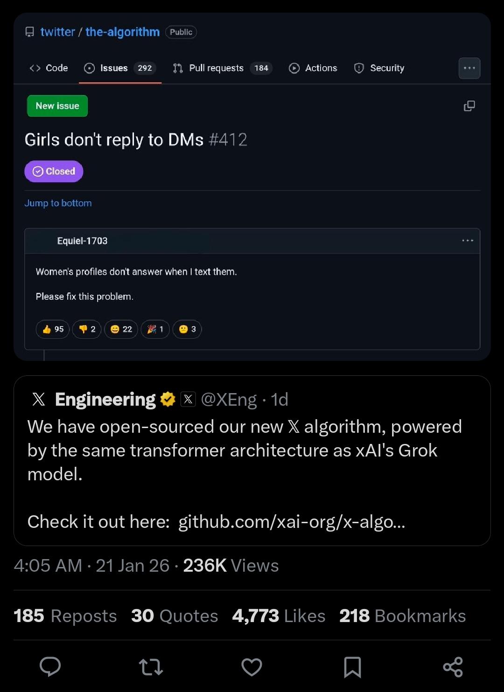Image resolution: width=504 pixels, height=692 pixels.
Task: Toggle the laughing emoji 22 reaction
Action: tap(120, 329)
